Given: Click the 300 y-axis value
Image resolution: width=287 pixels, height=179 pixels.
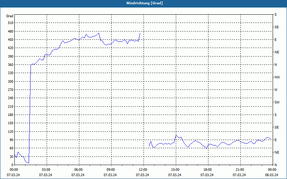Looking at the screenshot, I should 11,82.
